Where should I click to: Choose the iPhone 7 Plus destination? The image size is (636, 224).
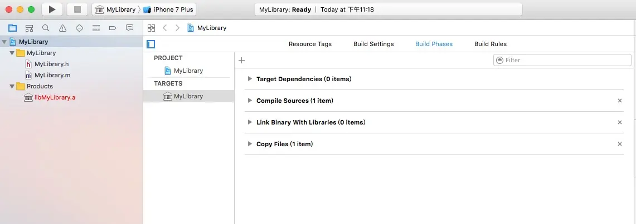pyautogui.click(x=168, y=9)
